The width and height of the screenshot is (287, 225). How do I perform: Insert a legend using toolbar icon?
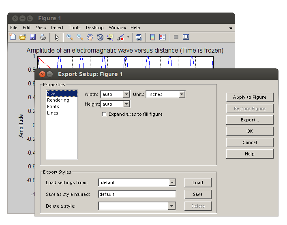point(163,37)
